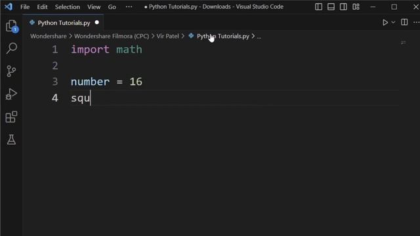
Task: Toggle the secondary side bar layout
Action: click(x=343, y=7)
